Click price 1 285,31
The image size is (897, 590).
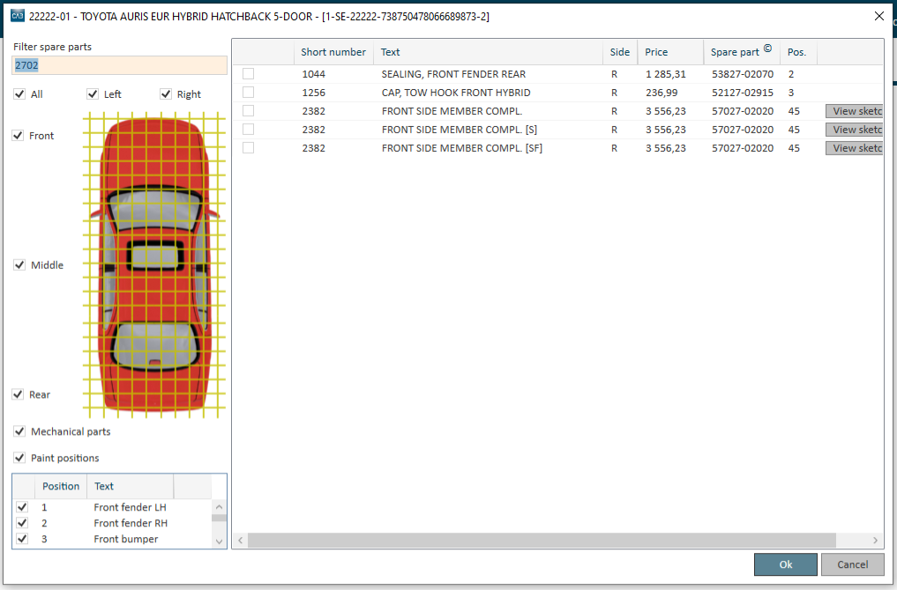[x=666, y=74]
